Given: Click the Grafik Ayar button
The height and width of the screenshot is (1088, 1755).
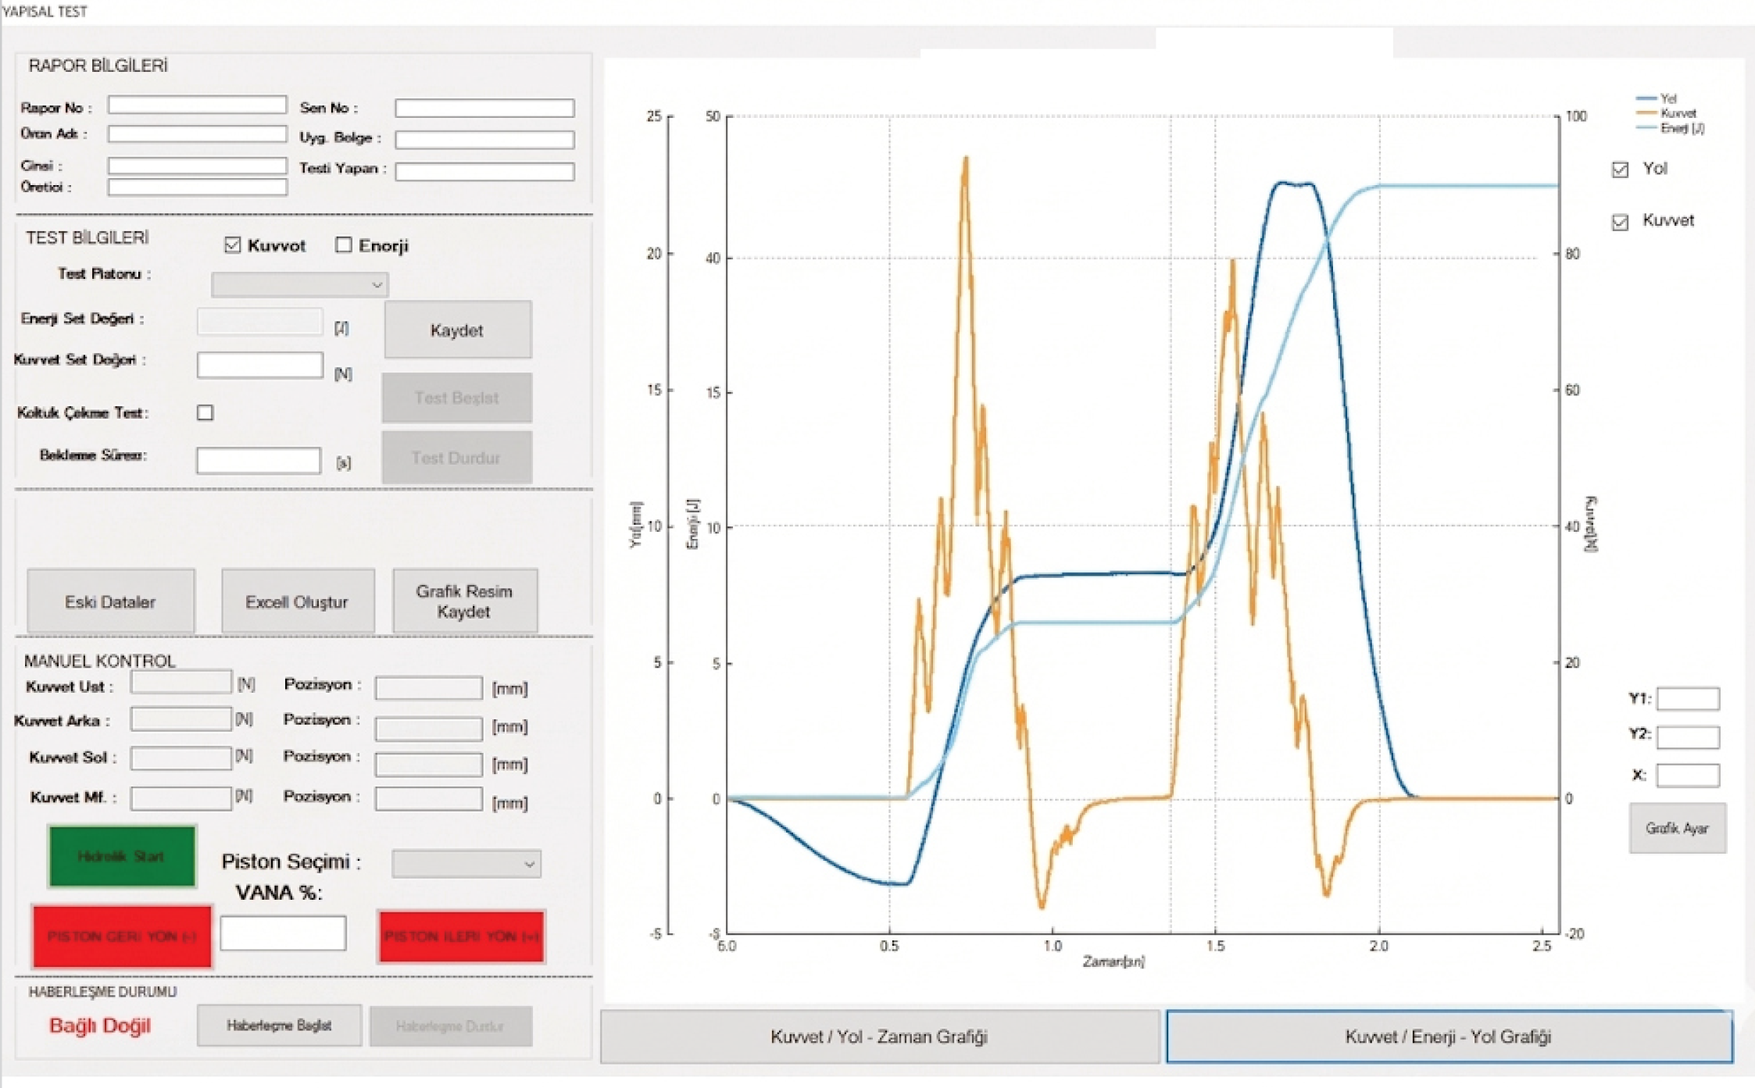Looking at the screenshot, I should 1677,828.
